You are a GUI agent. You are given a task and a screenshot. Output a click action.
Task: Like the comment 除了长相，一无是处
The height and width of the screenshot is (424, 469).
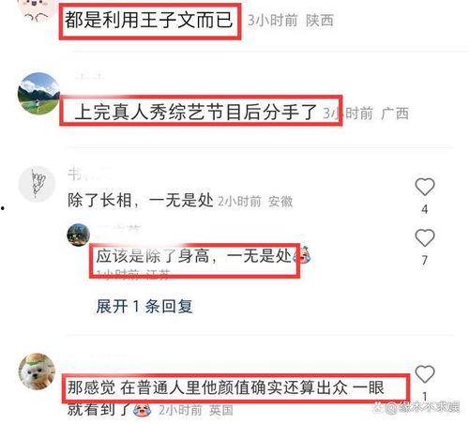click(425, 187)
